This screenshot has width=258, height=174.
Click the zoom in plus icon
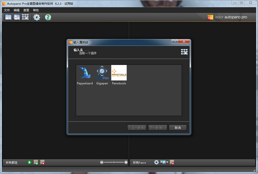point(126,162)
